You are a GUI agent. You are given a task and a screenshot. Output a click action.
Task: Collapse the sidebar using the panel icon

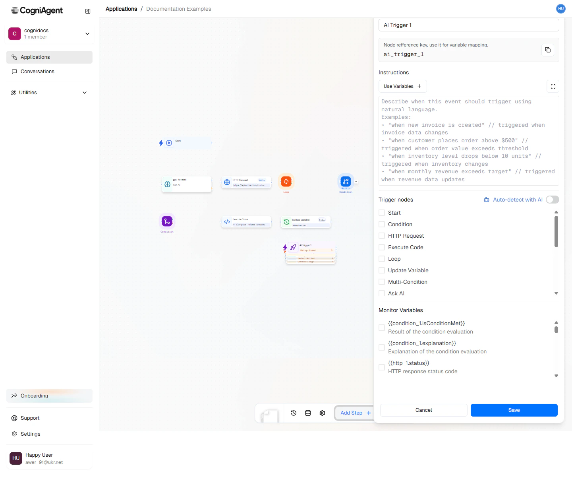[88, 11]
